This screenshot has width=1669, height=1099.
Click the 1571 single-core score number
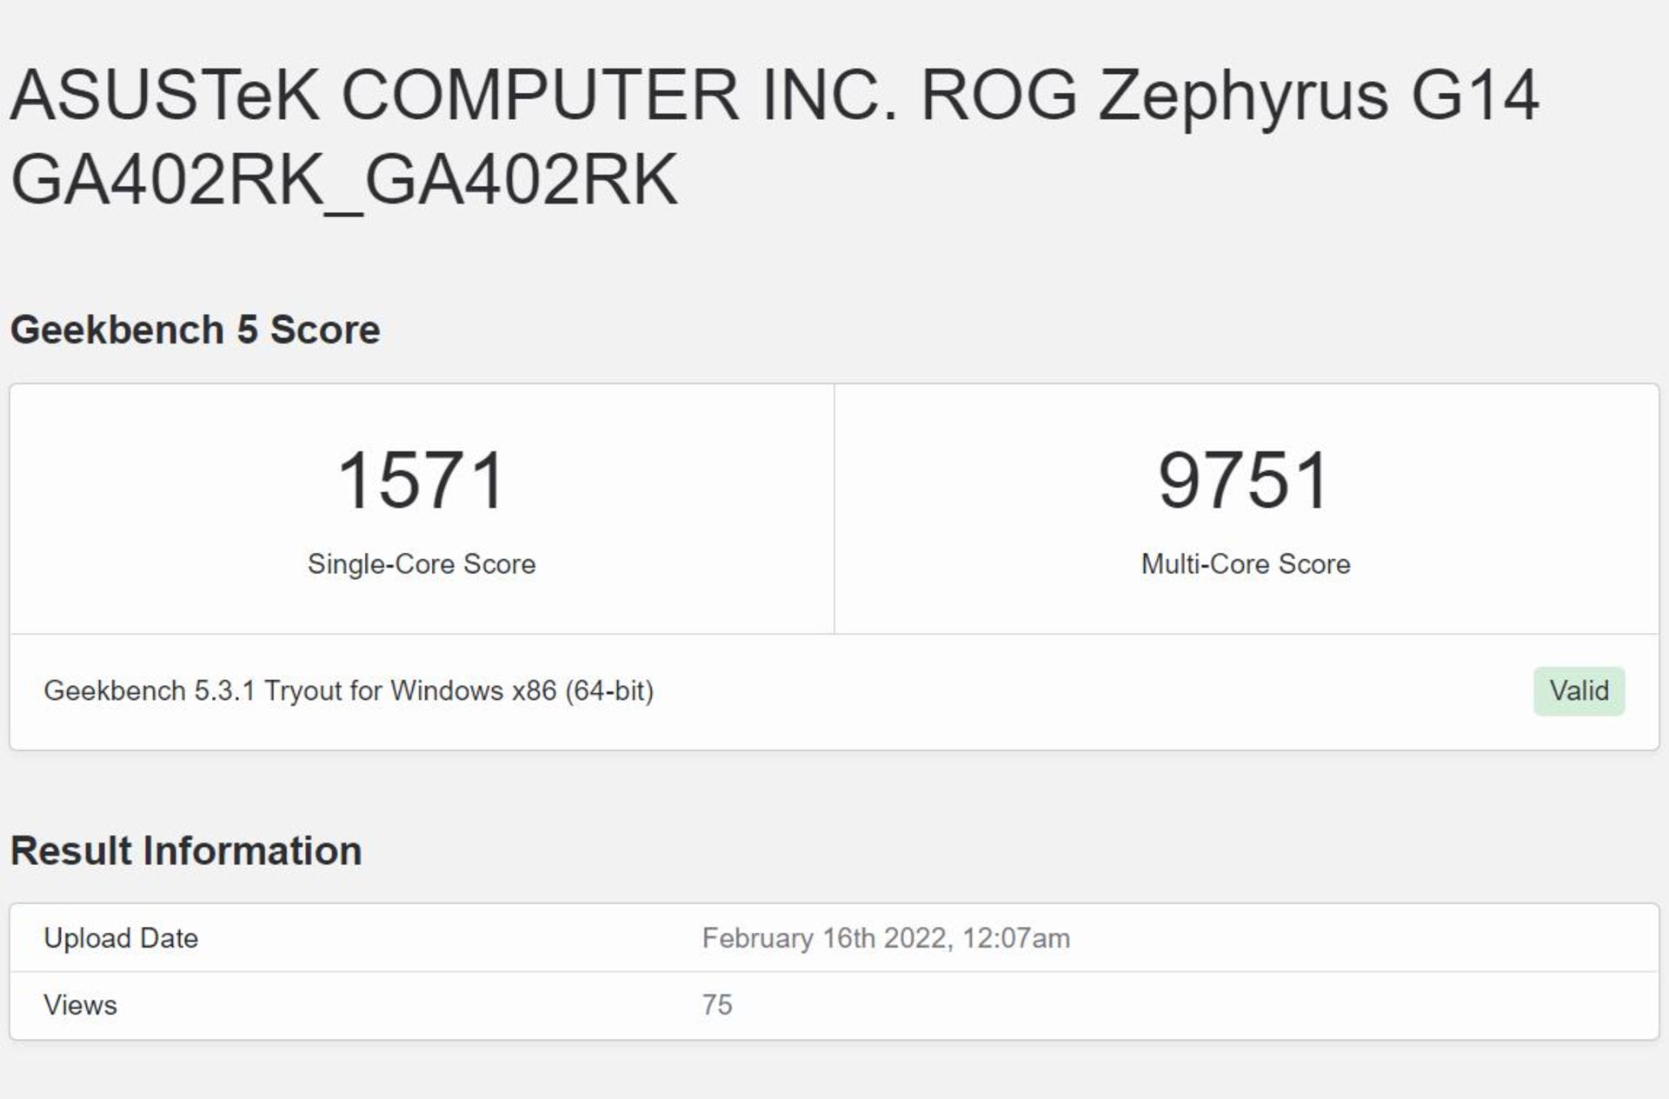(x=422, y=480)
